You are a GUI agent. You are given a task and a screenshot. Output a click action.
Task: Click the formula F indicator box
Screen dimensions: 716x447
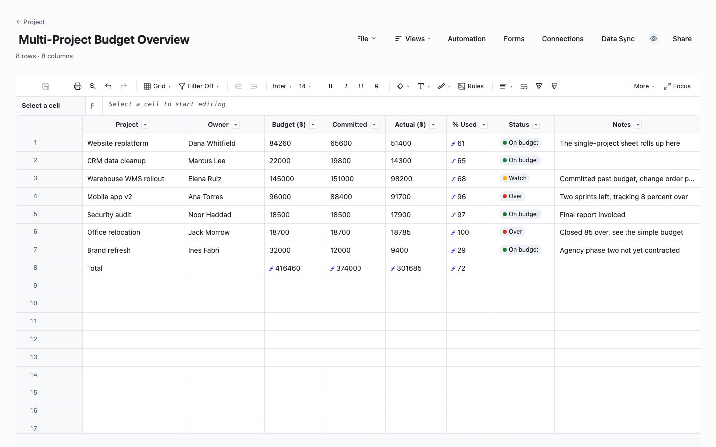pos(93,106)
